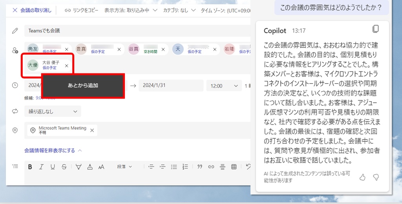Open the 表示方法 dropdown
This screenshot has width=402, height=204.
(131, 10)
